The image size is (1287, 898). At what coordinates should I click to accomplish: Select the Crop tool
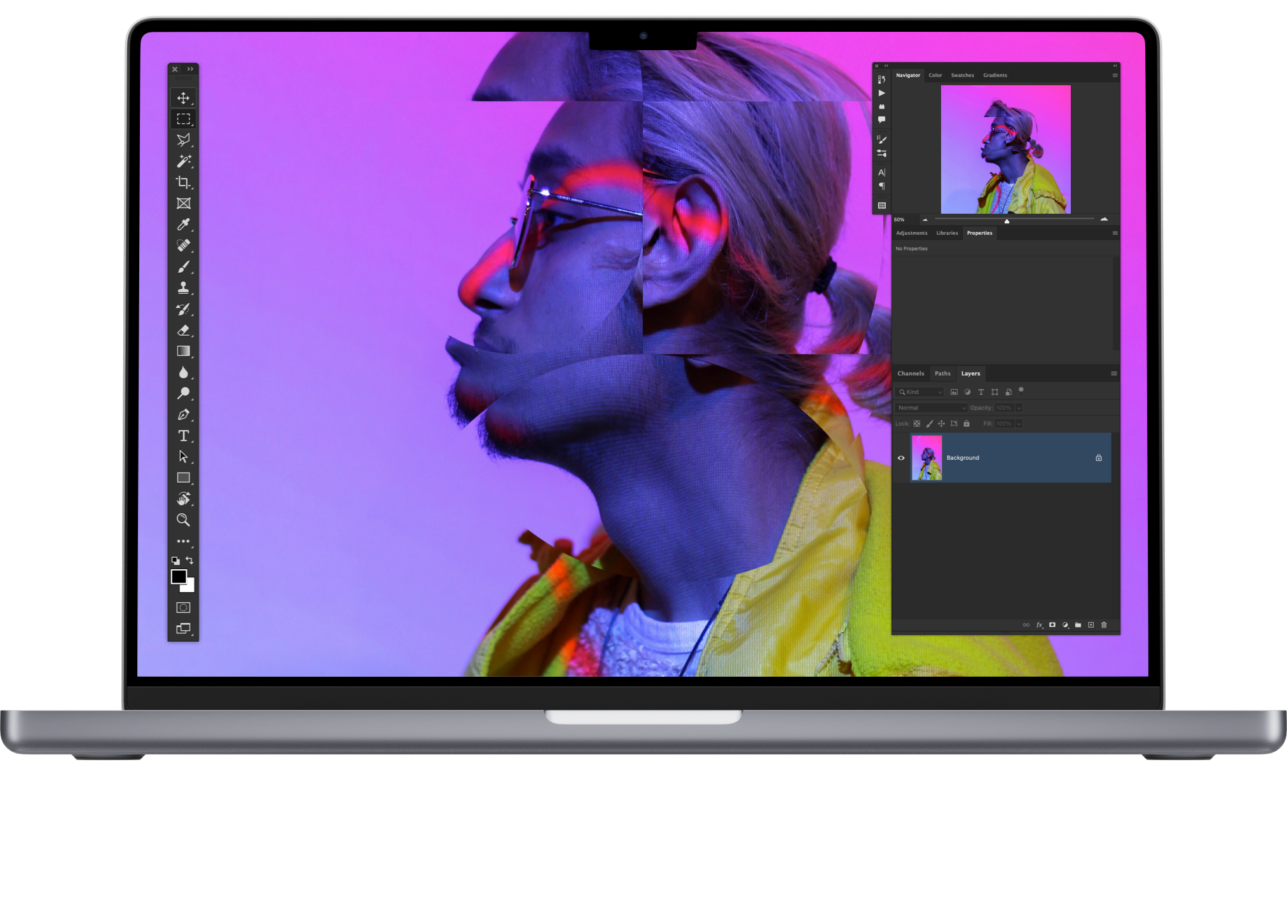183,183
